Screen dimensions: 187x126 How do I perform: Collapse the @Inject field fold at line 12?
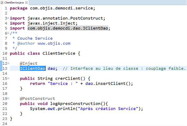[8, 63]
